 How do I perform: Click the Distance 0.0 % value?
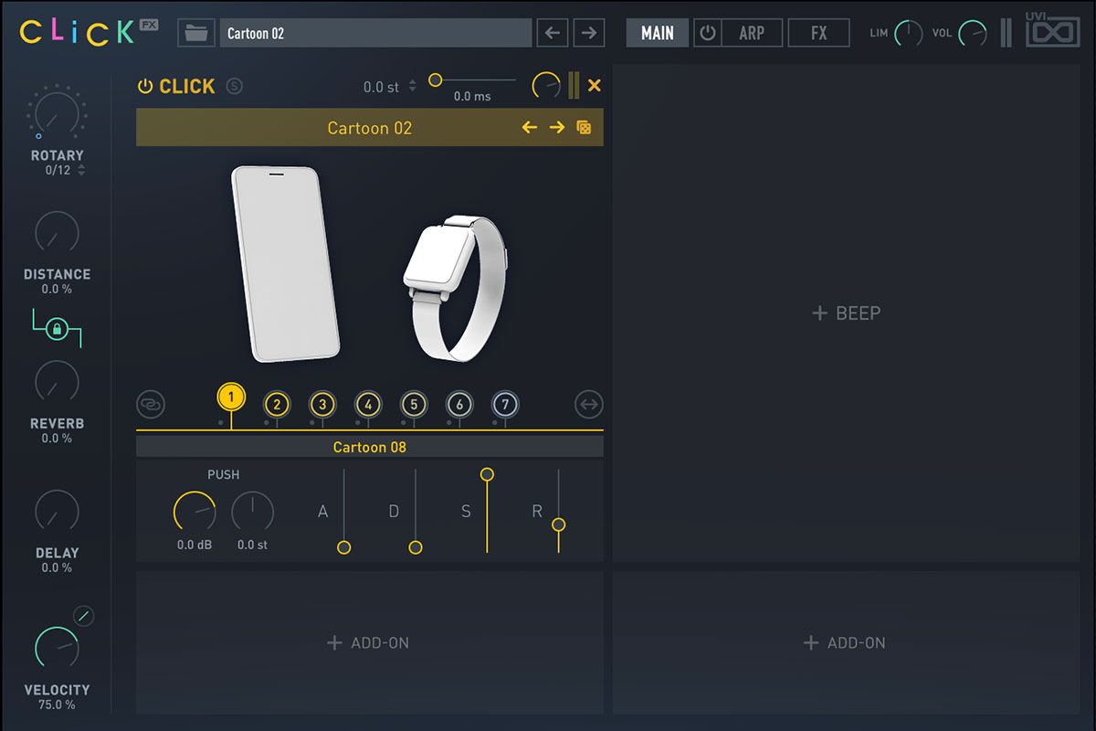(57, 289)
